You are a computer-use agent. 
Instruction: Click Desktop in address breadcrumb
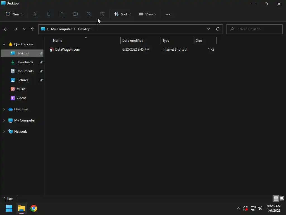coord(84,29)
